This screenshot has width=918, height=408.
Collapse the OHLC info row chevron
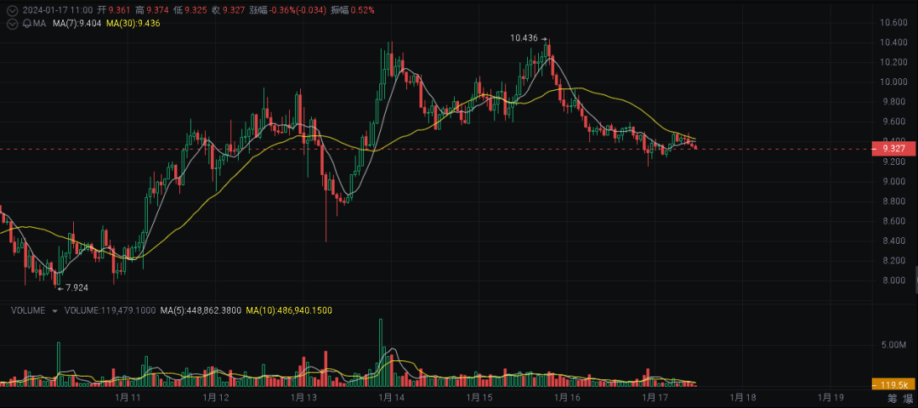(11, 10)
